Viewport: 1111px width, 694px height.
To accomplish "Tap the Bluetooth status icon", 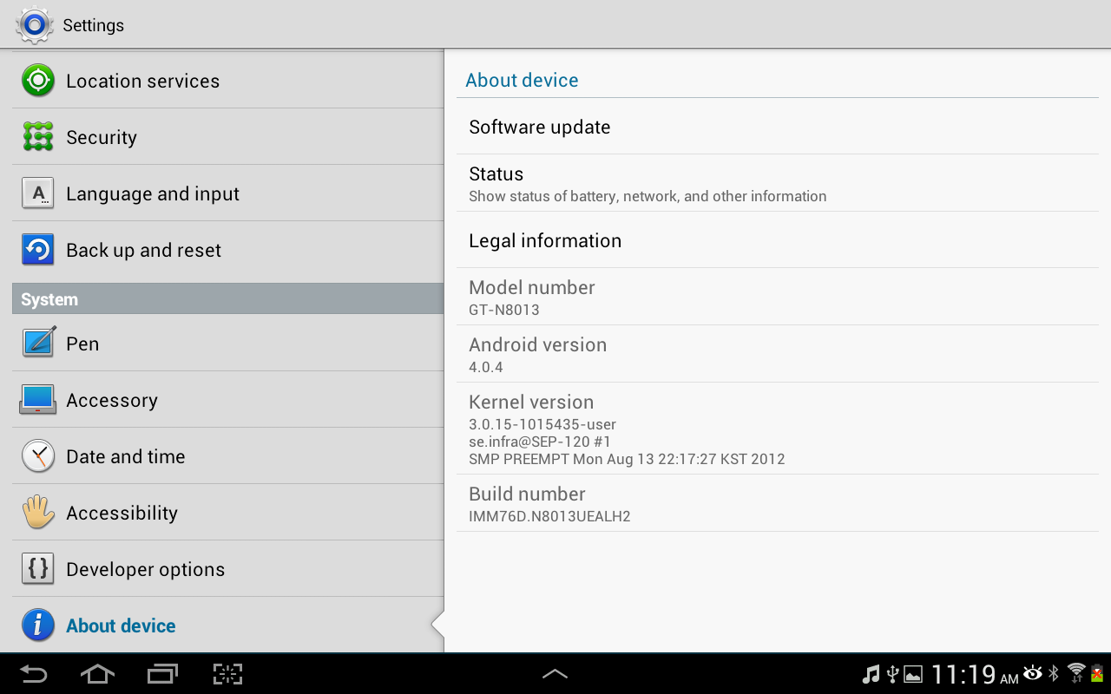I will click(1054, 674).
